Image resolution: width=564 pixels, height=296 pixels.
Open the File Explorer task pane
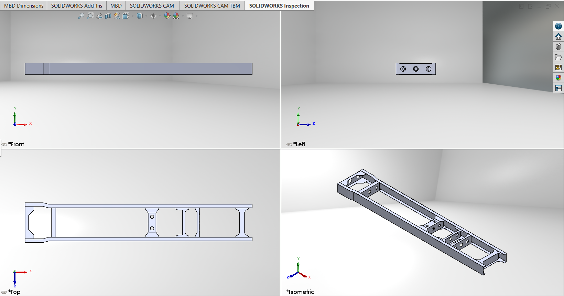(558, 57)
